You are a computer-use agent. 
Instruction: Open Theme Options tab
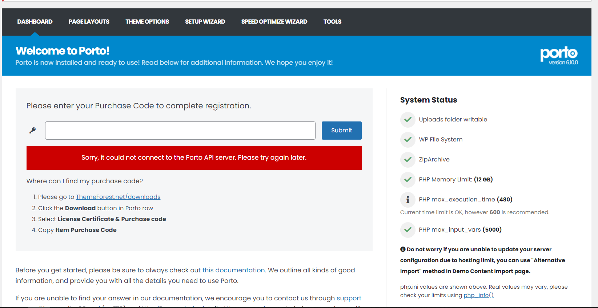click(147, 22)
